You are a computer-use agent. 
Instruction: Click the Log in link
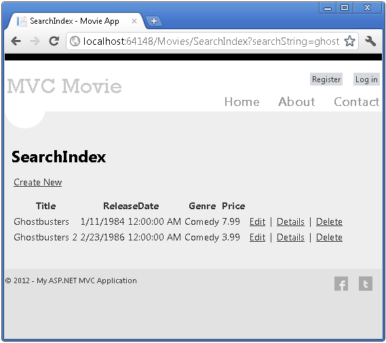click(366, 79)
